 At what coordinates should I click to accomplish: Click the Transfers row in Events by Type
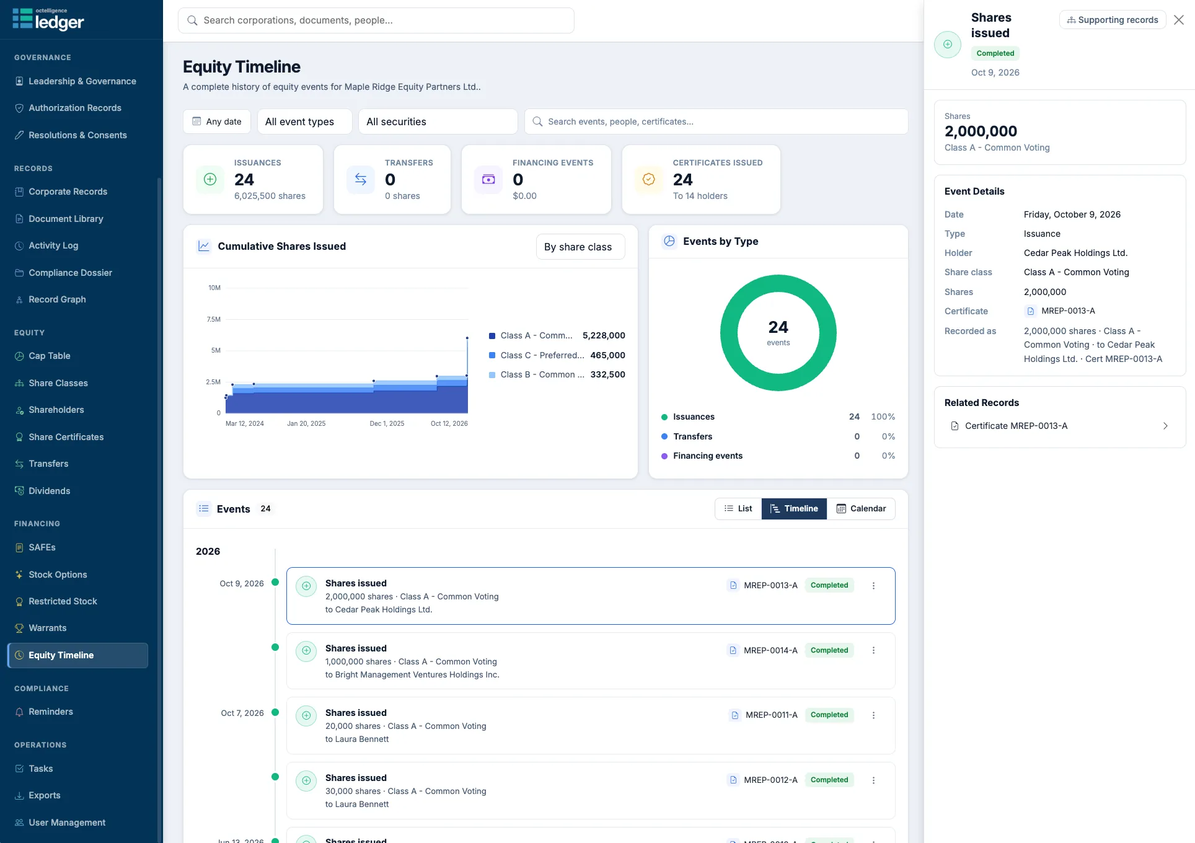coord(778,436)
